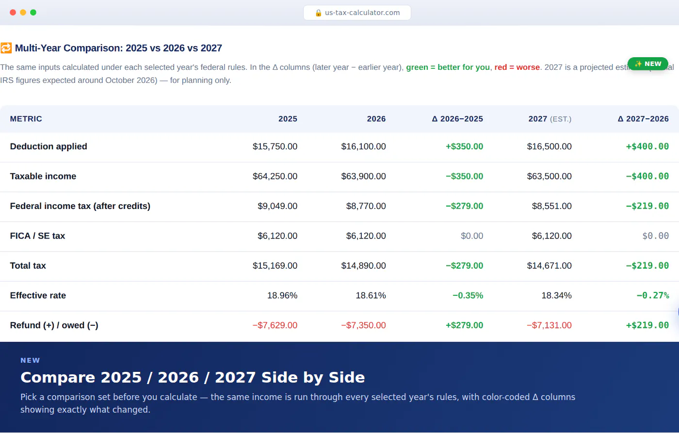Click the $8,551.00 federal tax value

coord(552,206)
